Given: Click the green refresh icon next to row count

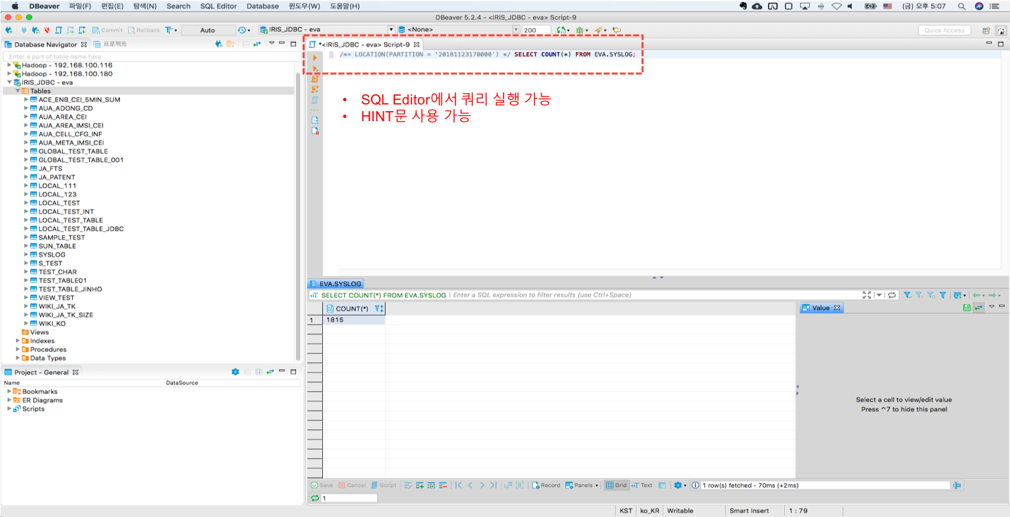Looking at the screenshot, I should [315, 498].
